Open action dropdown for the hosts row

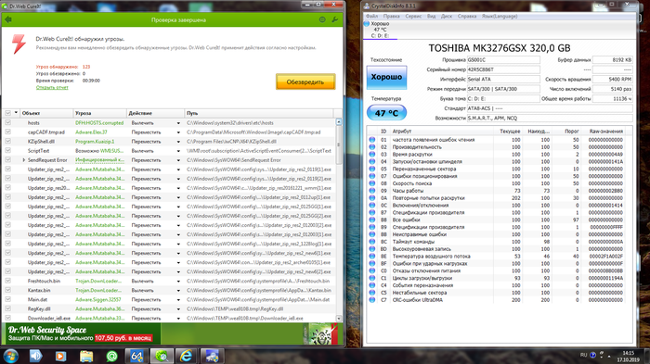pyautogui.click(x=178, y=123)
